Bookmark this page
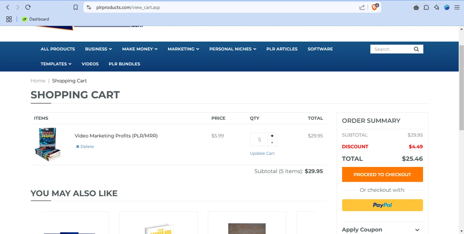This screenshot has height=234, width=464. click(x=75, y=7)
